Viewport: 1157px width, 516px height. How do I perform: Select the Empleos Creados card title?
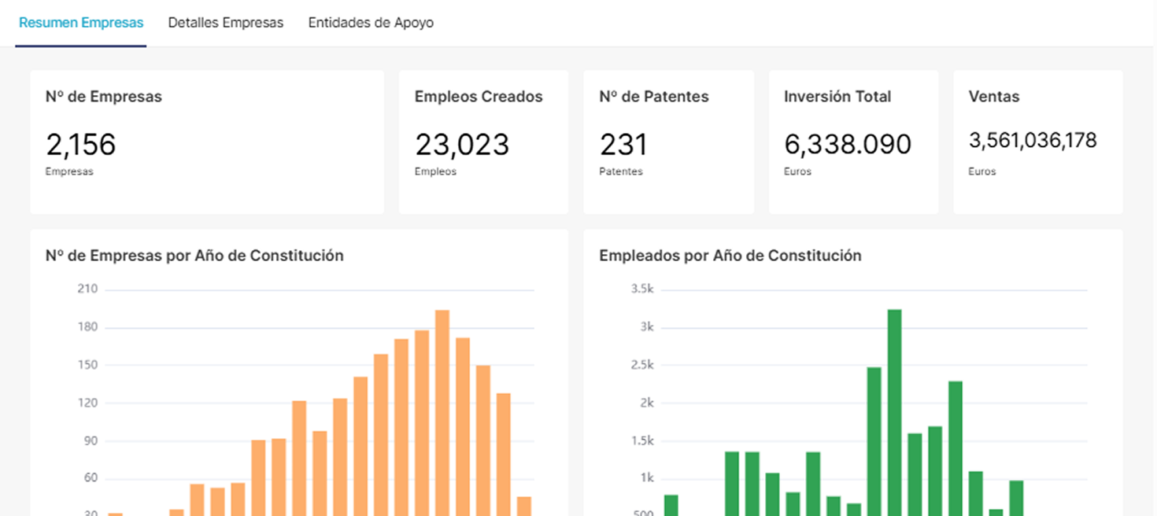(x=479, y=97)
